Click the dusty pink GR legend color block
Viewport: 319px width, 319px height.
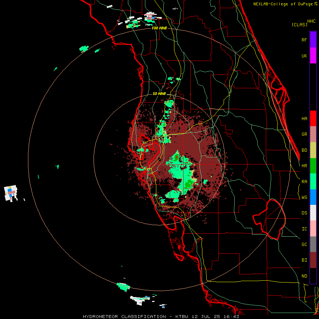(313, 134)
